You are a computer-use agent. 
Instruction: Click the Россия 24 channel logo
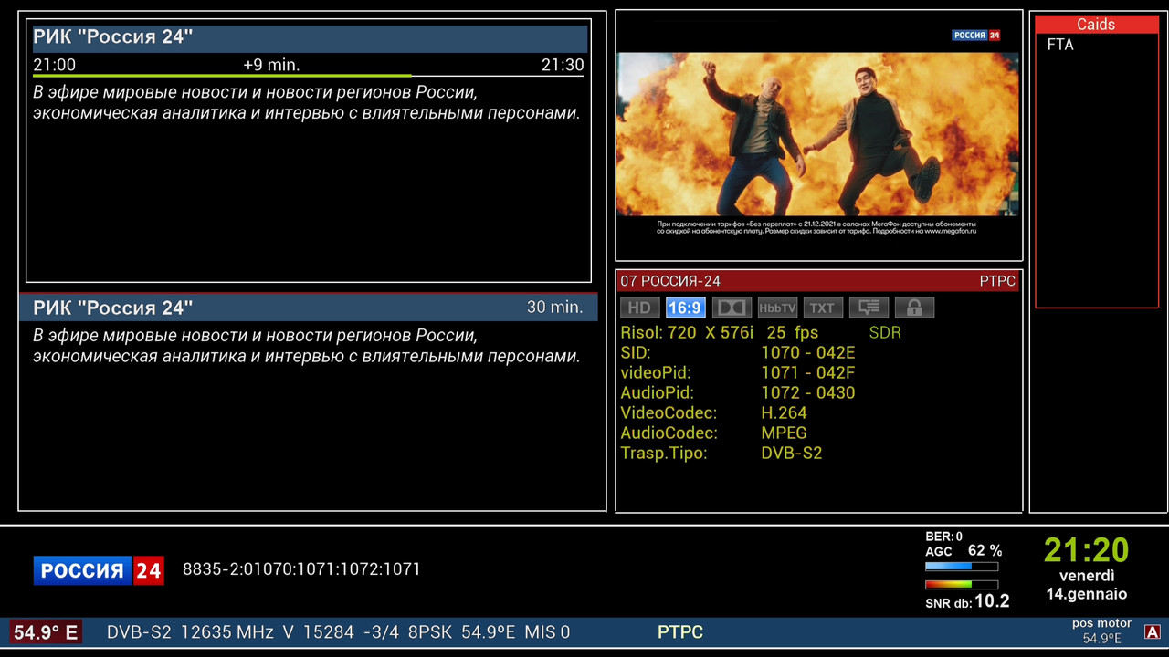(x=99, y=570)
